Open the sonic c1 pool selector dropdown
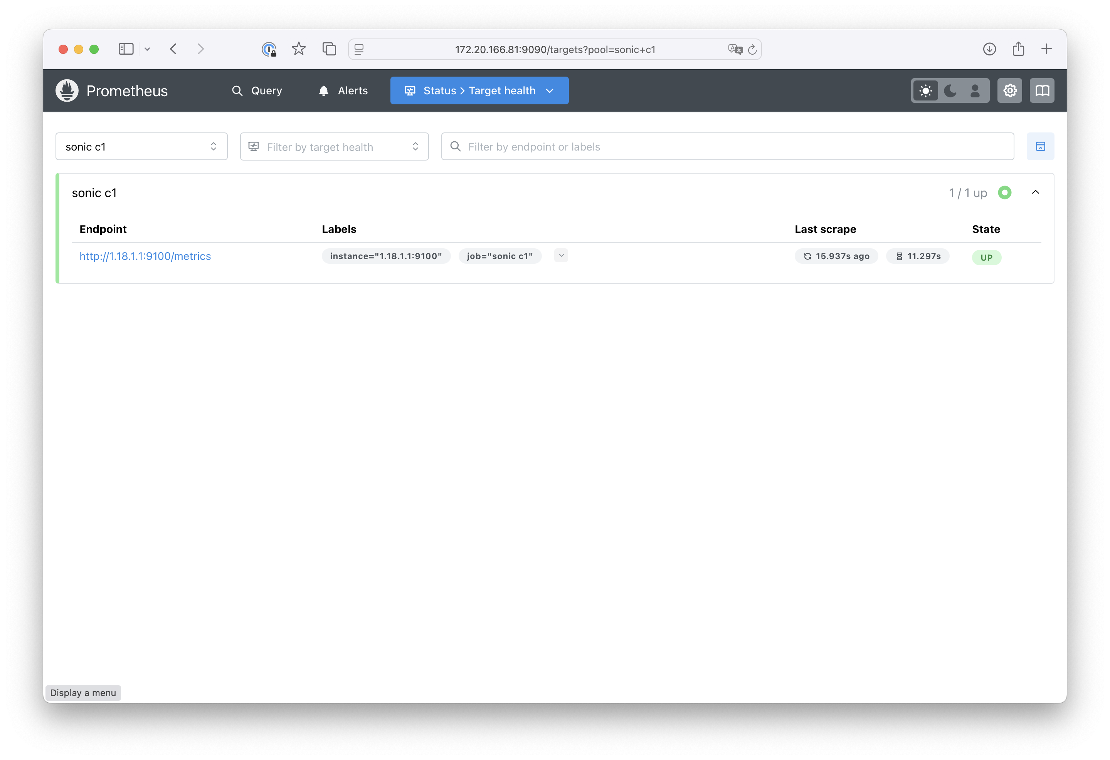Viewport: 1110px width, 760px height. click(x=141, y=146)
